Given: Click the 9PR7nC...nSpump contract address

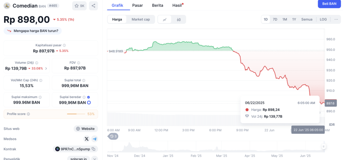Looking at the screenshot, I should coord(75,149).
